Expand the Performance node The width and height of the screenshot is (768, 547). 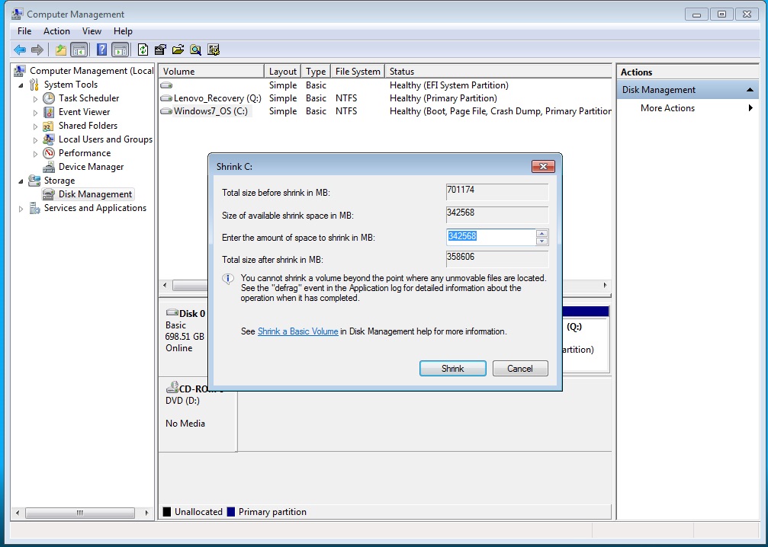pos(35,154)
